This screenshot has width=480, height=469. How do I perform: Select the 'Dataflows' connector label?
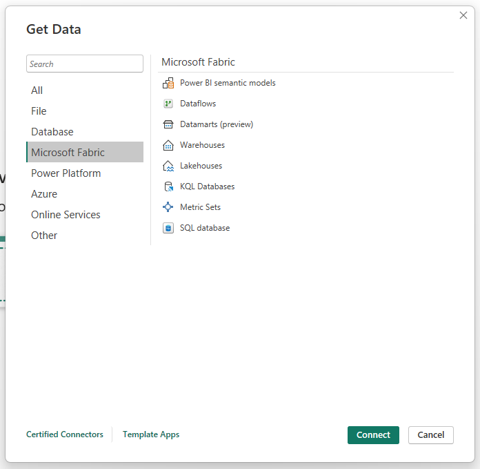pyautogui.click(x=198, y=104)
